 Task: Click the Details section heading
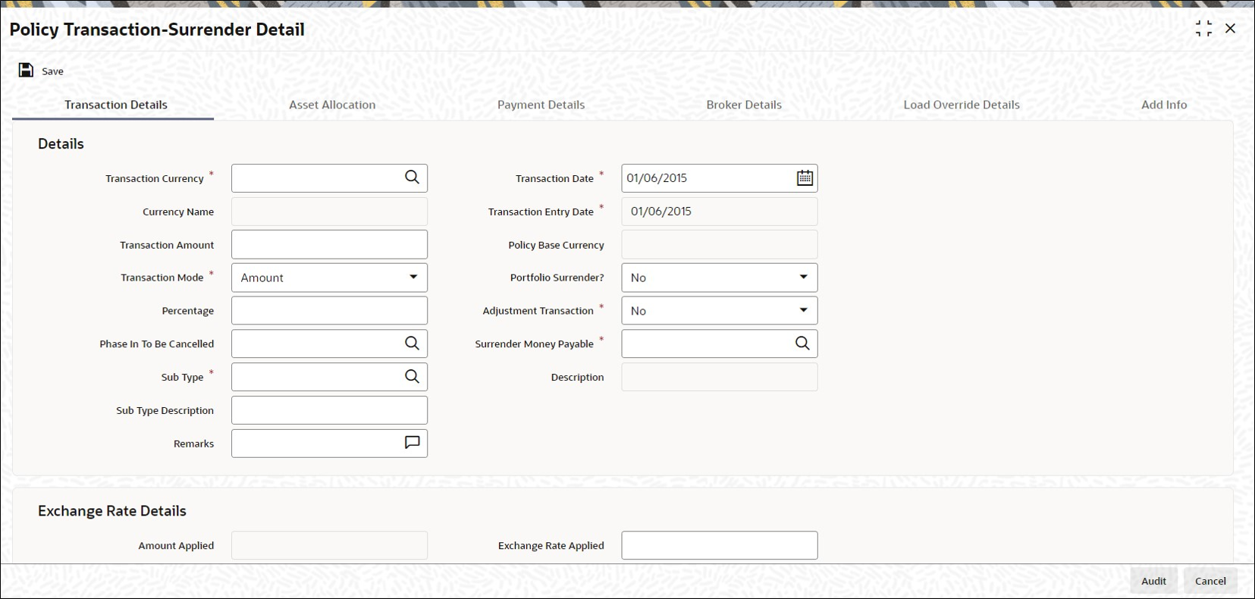(x=61, y=144)
